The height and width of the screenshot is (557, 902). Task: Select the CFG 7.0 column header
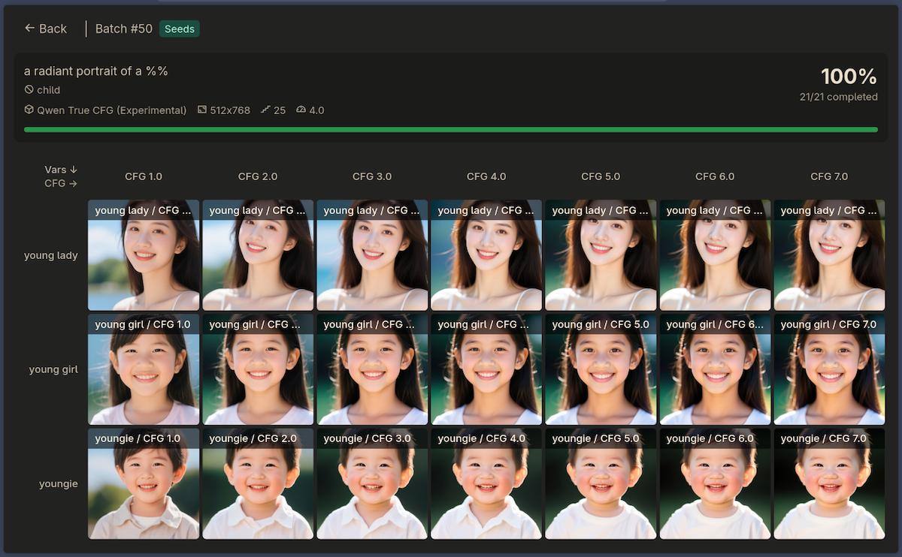click(828, 176)
